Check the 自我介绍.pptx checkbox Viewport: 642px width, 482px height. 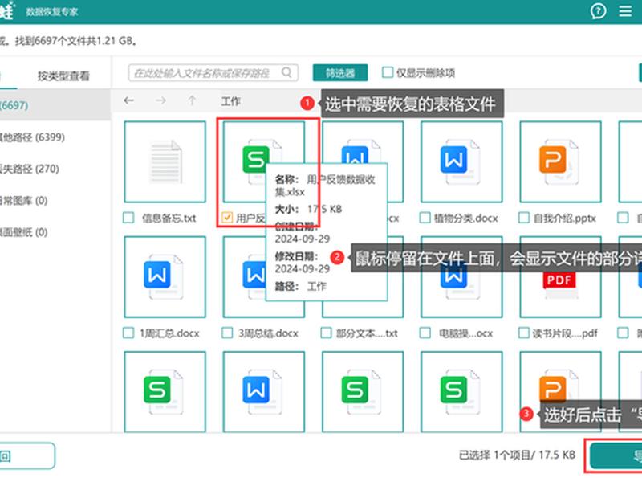click(x=524, y=218)
